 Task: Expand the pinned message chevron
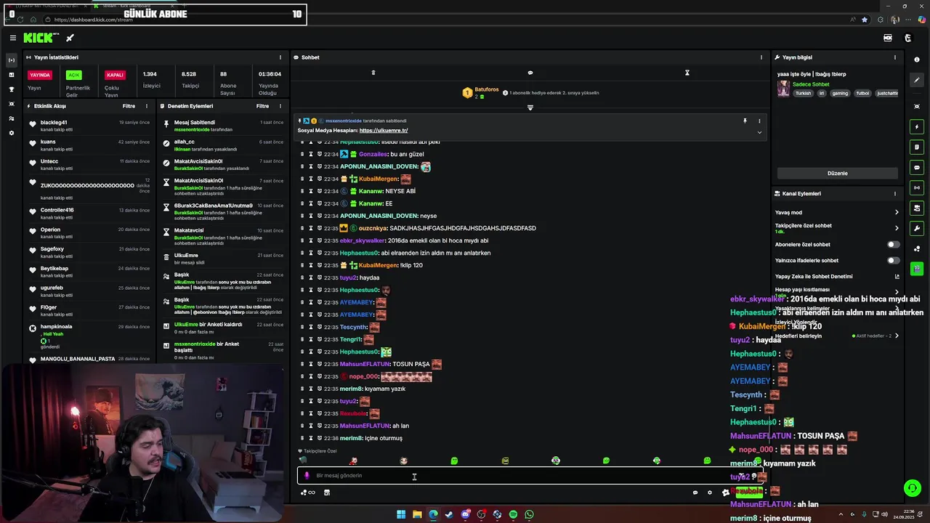point(759,132)
